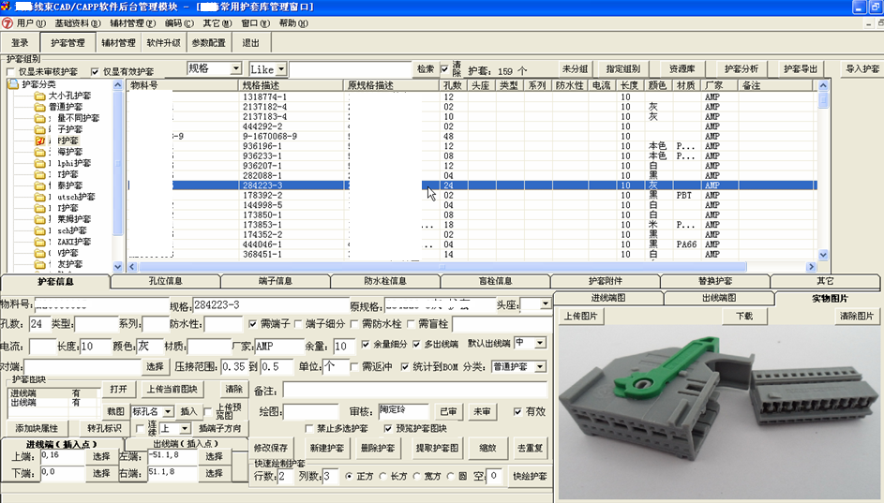Click the 新建护套 button
This screenshot has width=884, height=503.
pyautogui.click(x=327, y=449)
